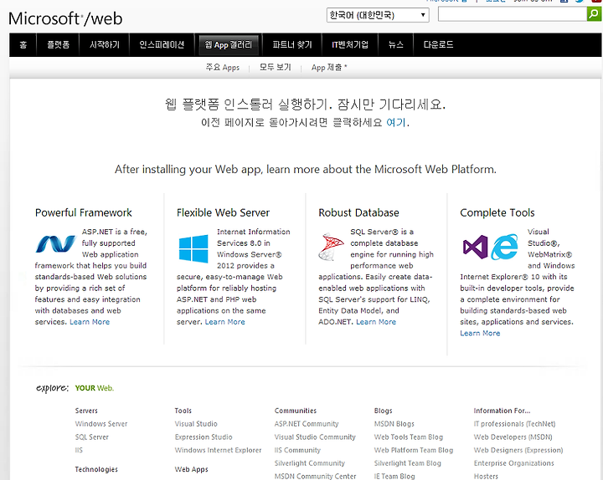The image size is (603, 480).
Task: Click the YOUR Web. footer text
Action: point(94,388)
